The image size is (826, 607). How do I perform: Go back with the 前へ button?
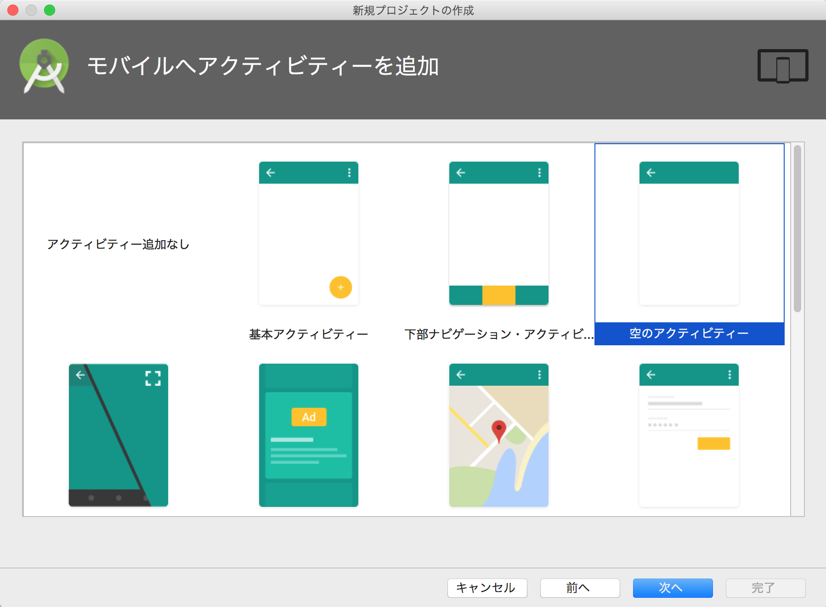[580, 588]
